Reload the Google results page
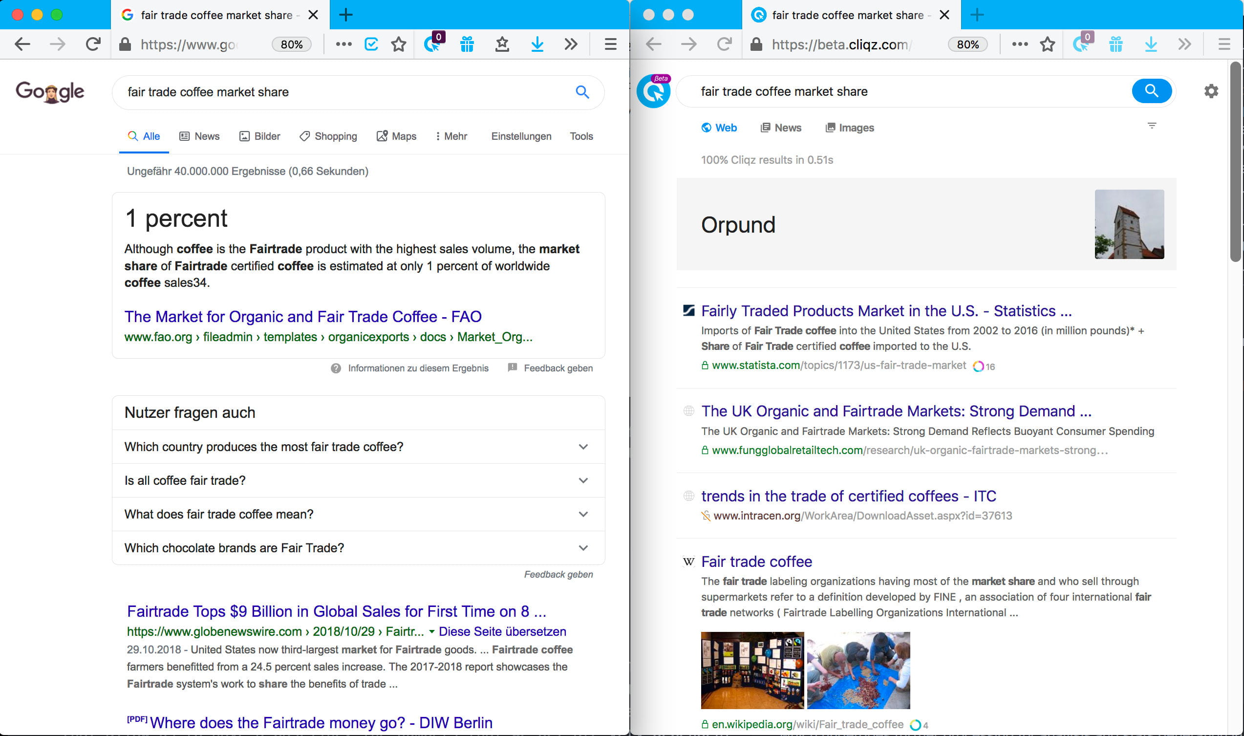The image size is (1244, 736). (x=93, y=44)
